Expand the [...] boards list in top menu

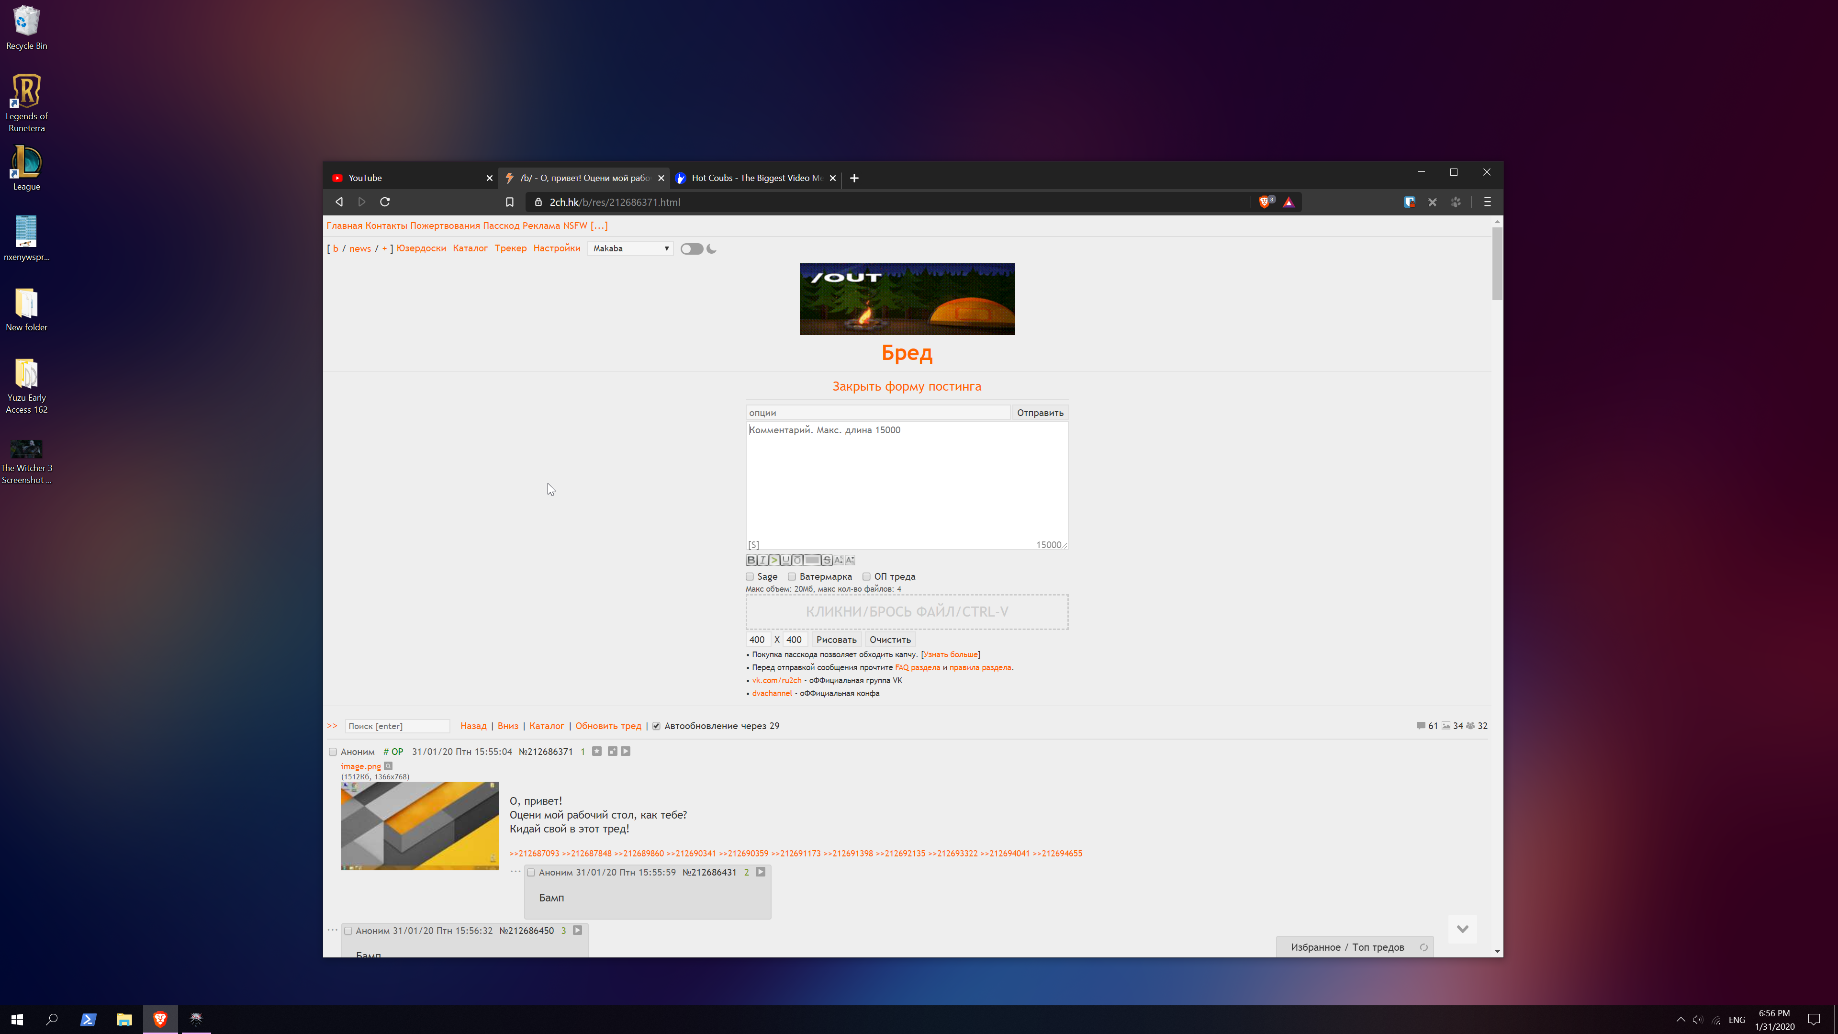599,225
